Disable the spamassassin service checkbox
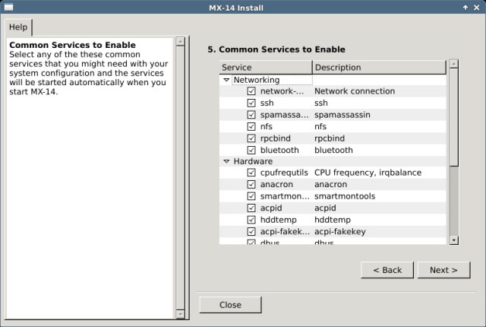The width and height of the screenshot is (486, 327). click(x=251, y=115)
